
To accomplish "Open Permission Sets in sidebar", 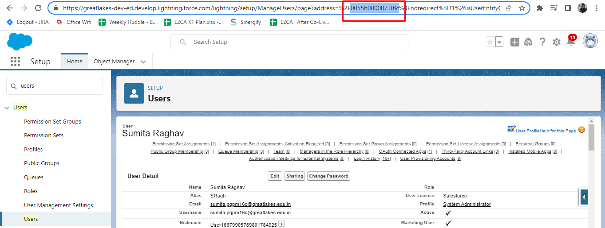I will click(x=43, y=135).
